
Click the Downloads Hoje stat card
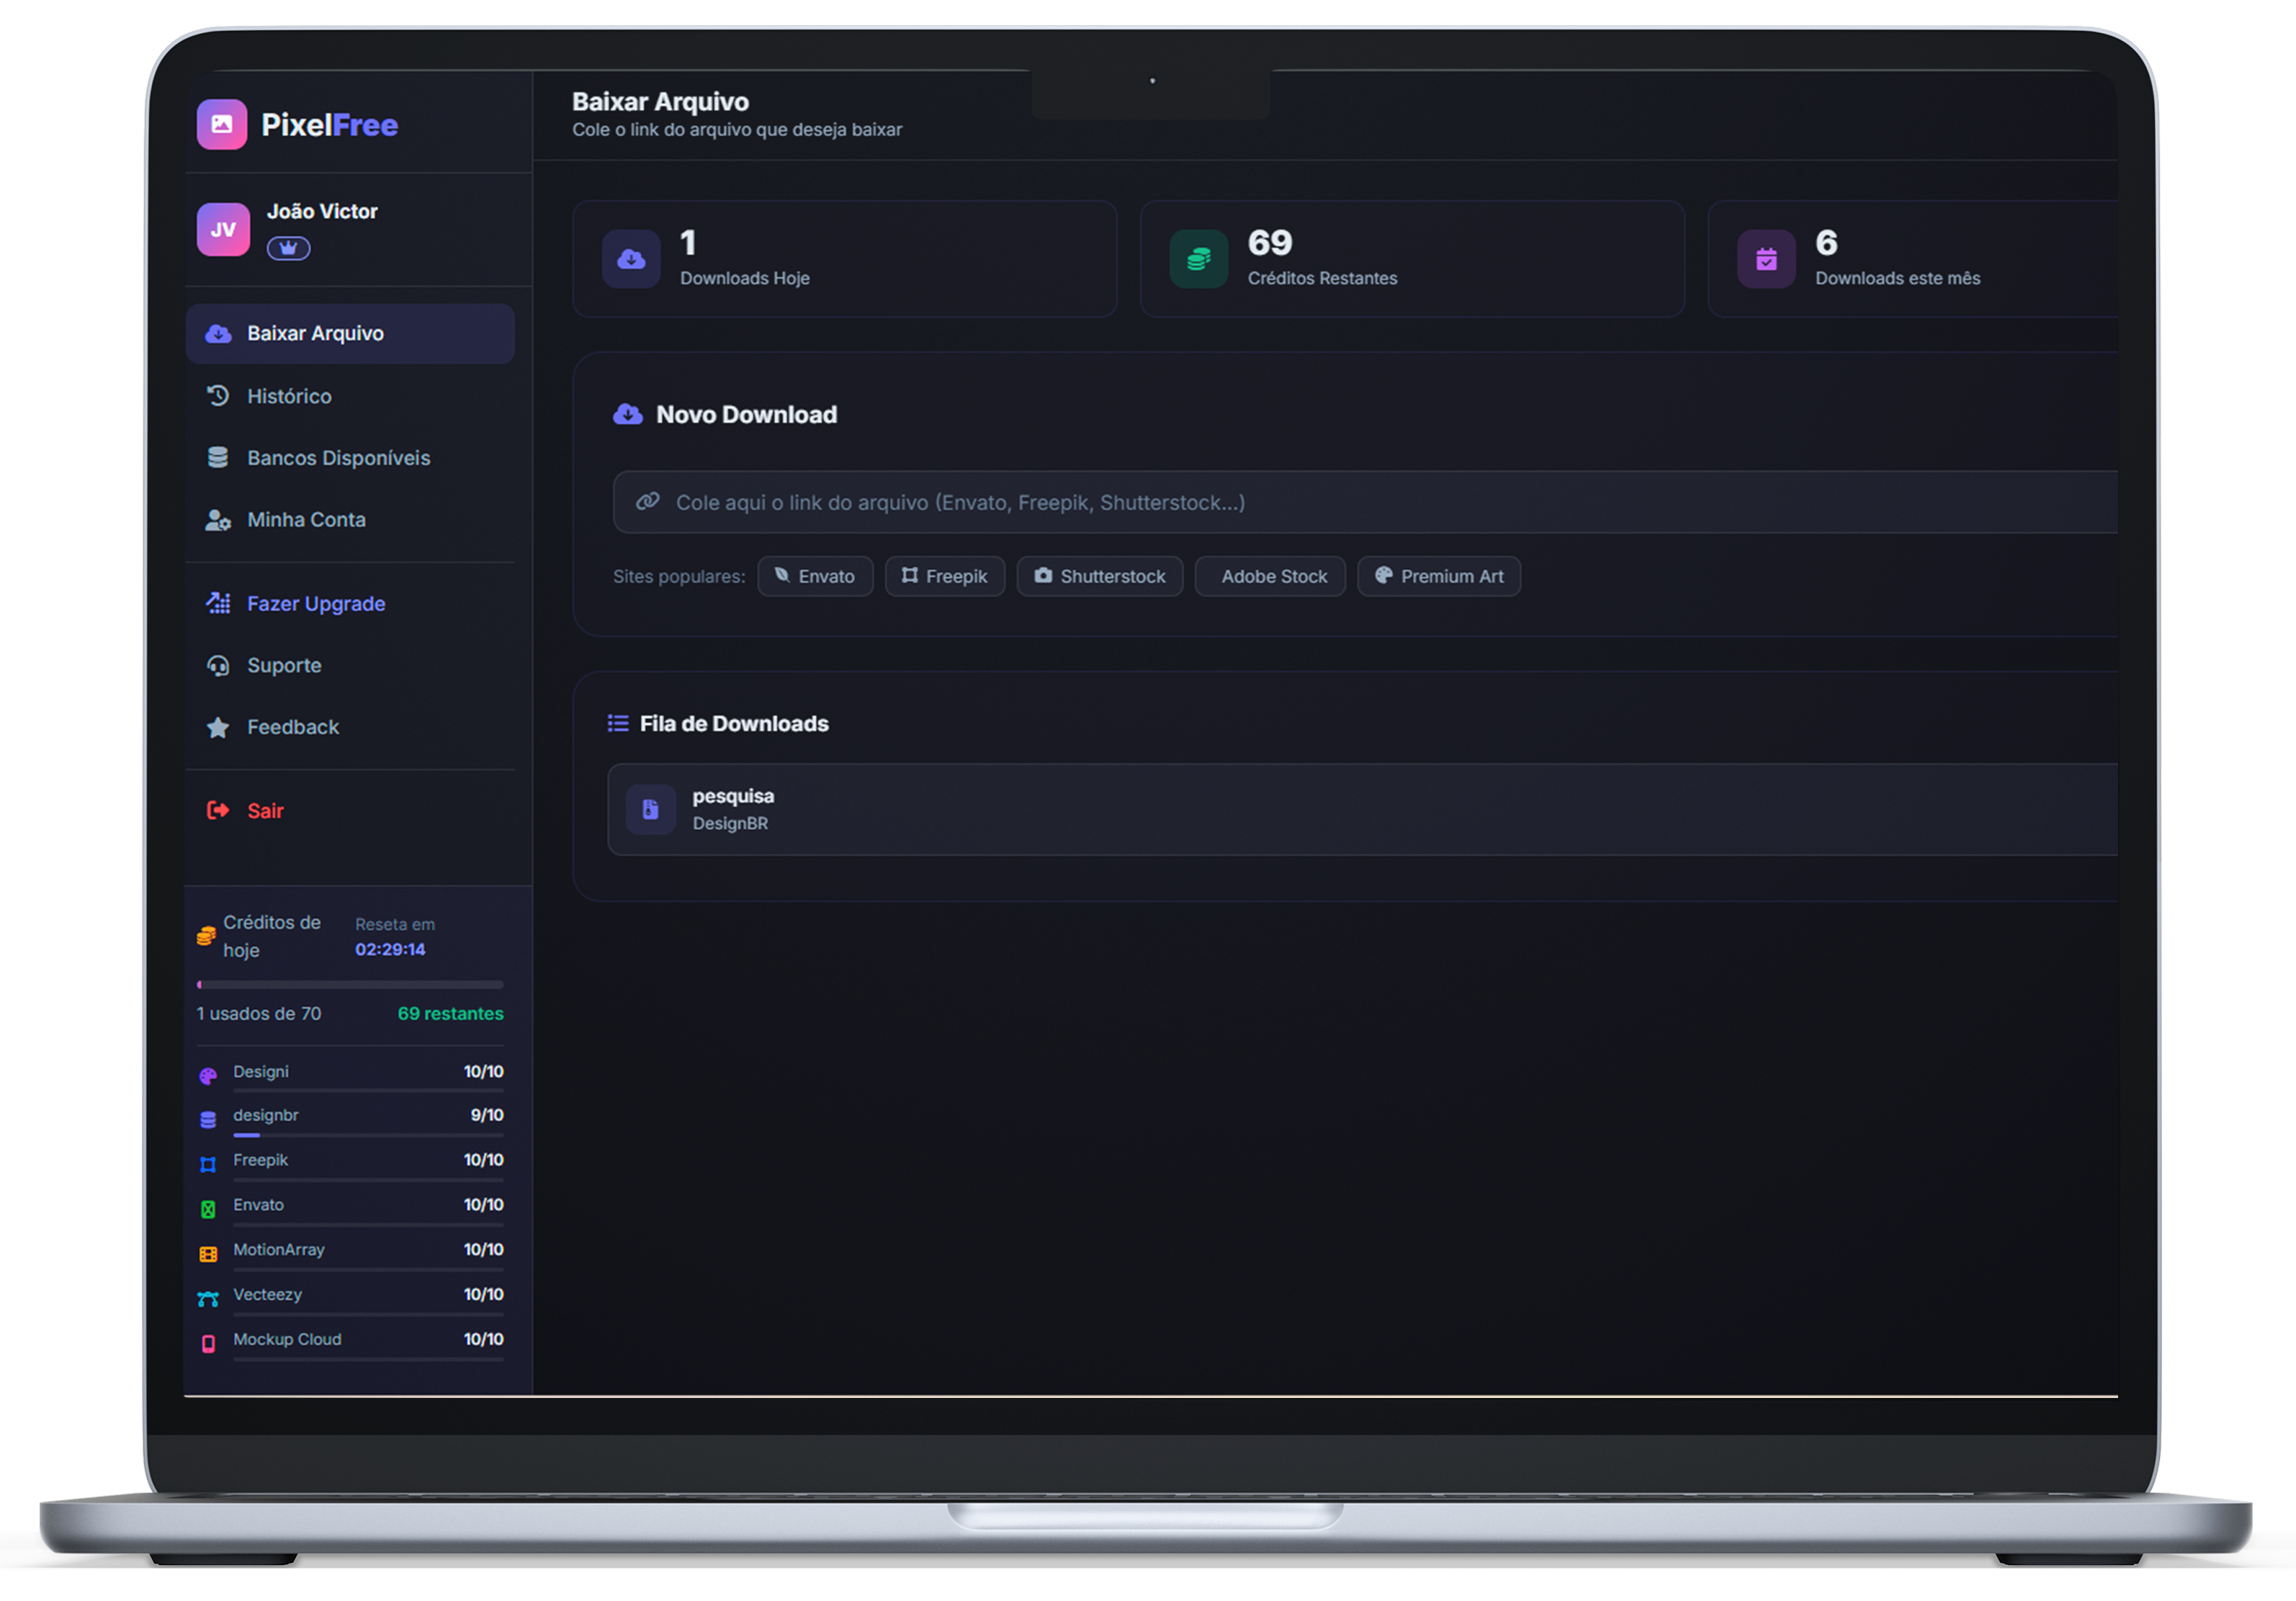[844, 259]
